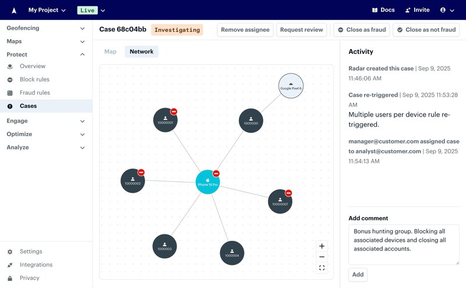This screenshot has height=288, width=466.
Task: Open Block rules in sidebar
Action: (x=34, y=79)
